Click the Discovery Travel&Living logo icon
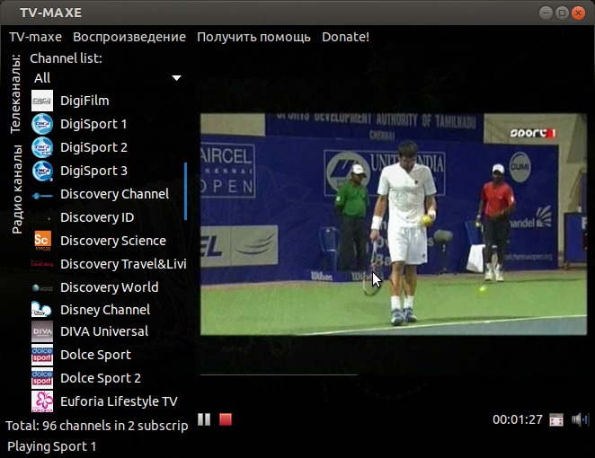 click(42, 264)
